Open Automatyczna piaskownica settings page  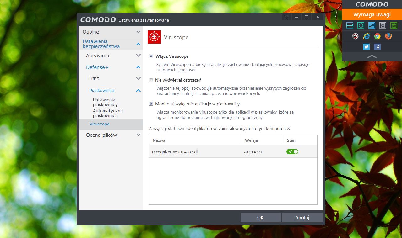point(108,113)
